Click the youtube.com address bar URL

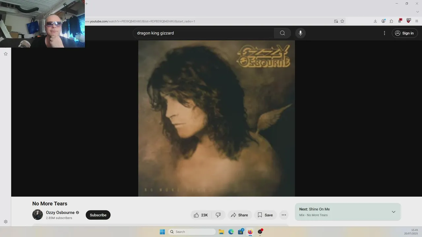[x=140, y=21]
